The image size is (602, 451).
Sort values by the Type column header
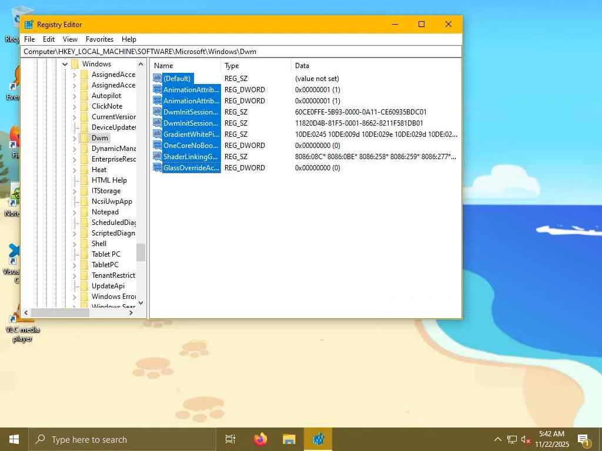tap(256, 66)
